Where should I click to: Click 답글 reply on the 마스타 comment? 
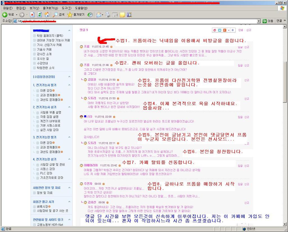240,117
